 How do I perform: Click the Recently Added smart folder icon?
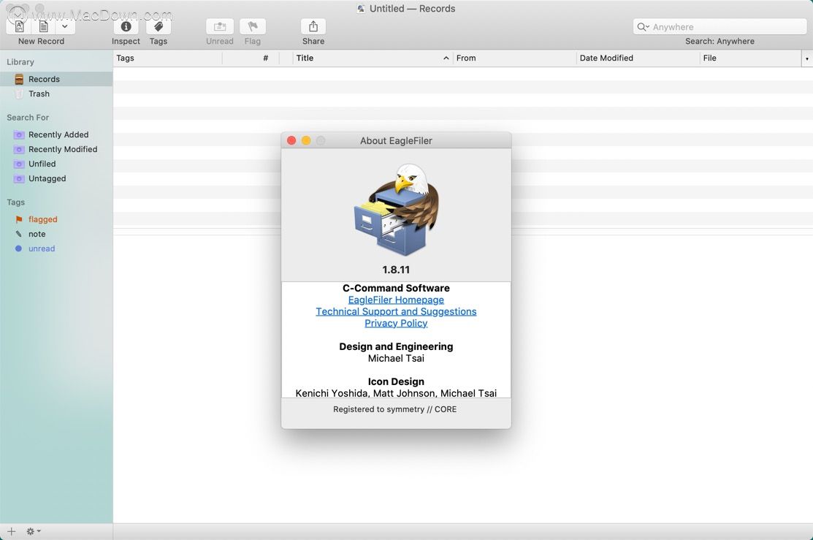(x=19, y=135)
